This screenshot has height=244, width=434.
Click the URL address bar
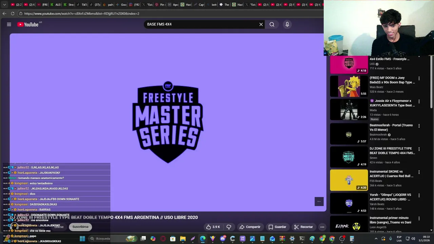click(x=170, y=14)
